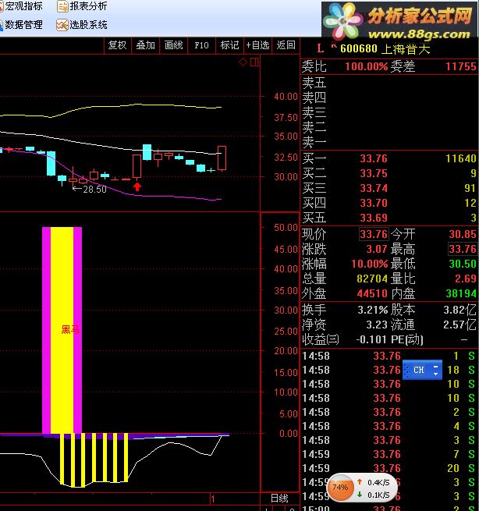
Task: Click the last red candlestick on chart
Action: 222,158
